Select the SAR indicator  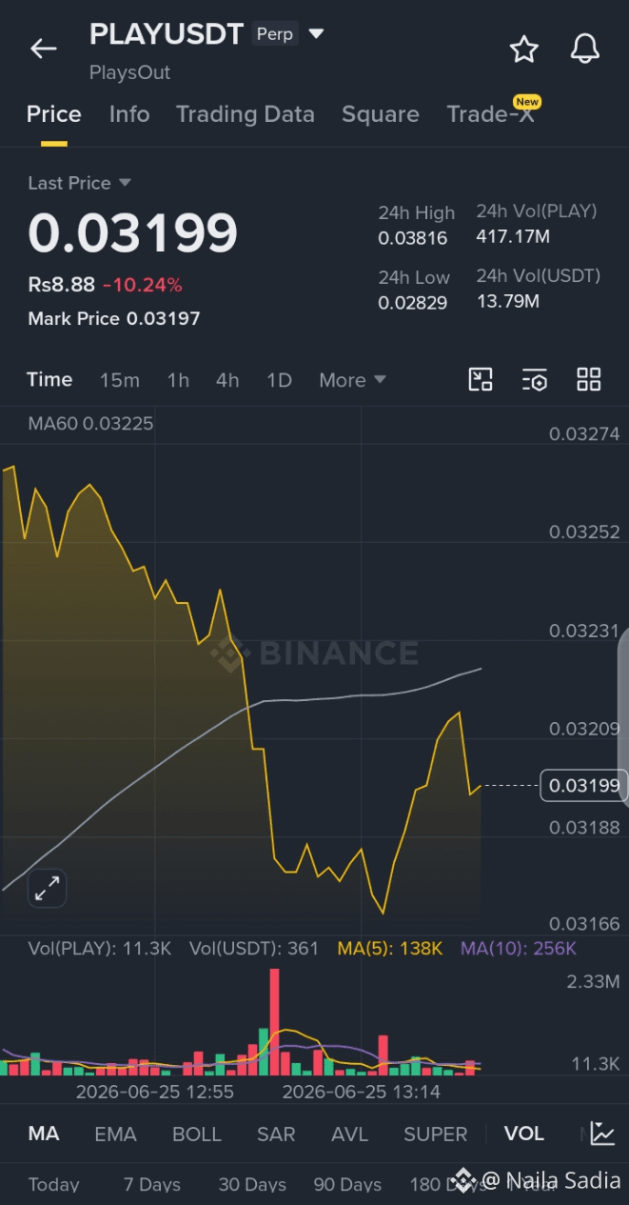(276, 1134)
